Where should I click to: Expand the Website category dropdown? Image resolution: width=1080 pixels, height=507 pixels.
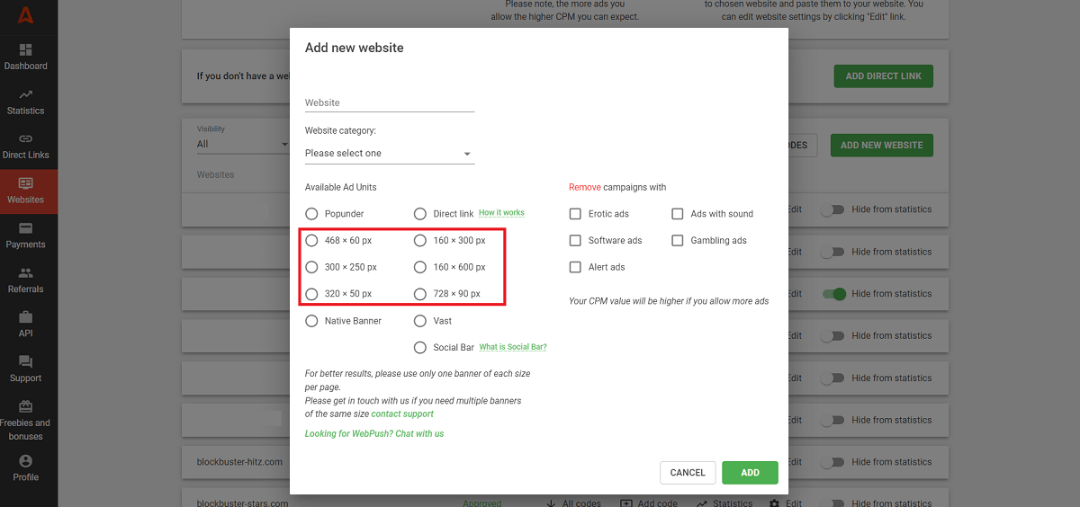click(x=389, y=154)
